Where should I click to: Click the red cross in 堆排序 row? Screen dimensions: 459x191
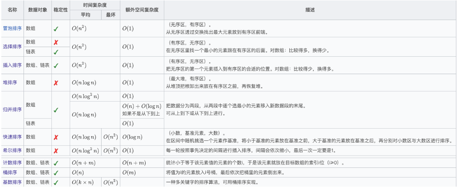[56, 83]
